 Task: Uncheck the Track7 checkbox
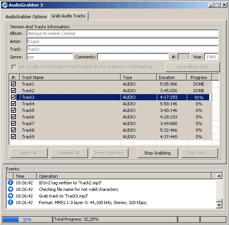tap(13, 124)
